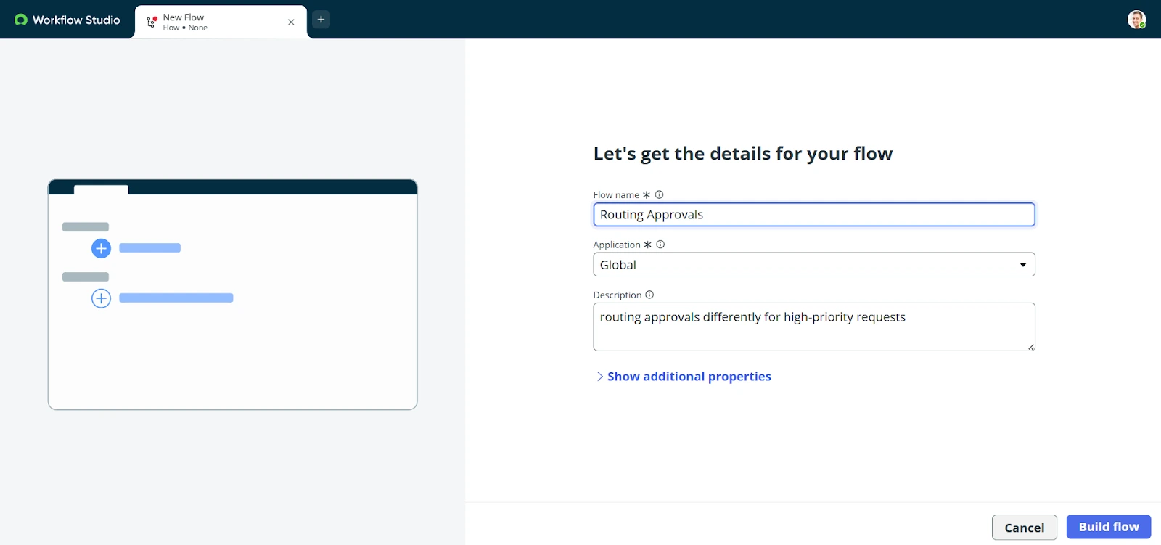Click the Build flow button
The width and height of the screenshot is (1161, 545).
point(1108,527)
